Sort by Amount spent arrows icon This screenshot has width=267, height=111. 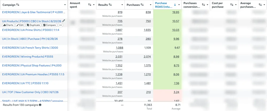tap(90, 5)
